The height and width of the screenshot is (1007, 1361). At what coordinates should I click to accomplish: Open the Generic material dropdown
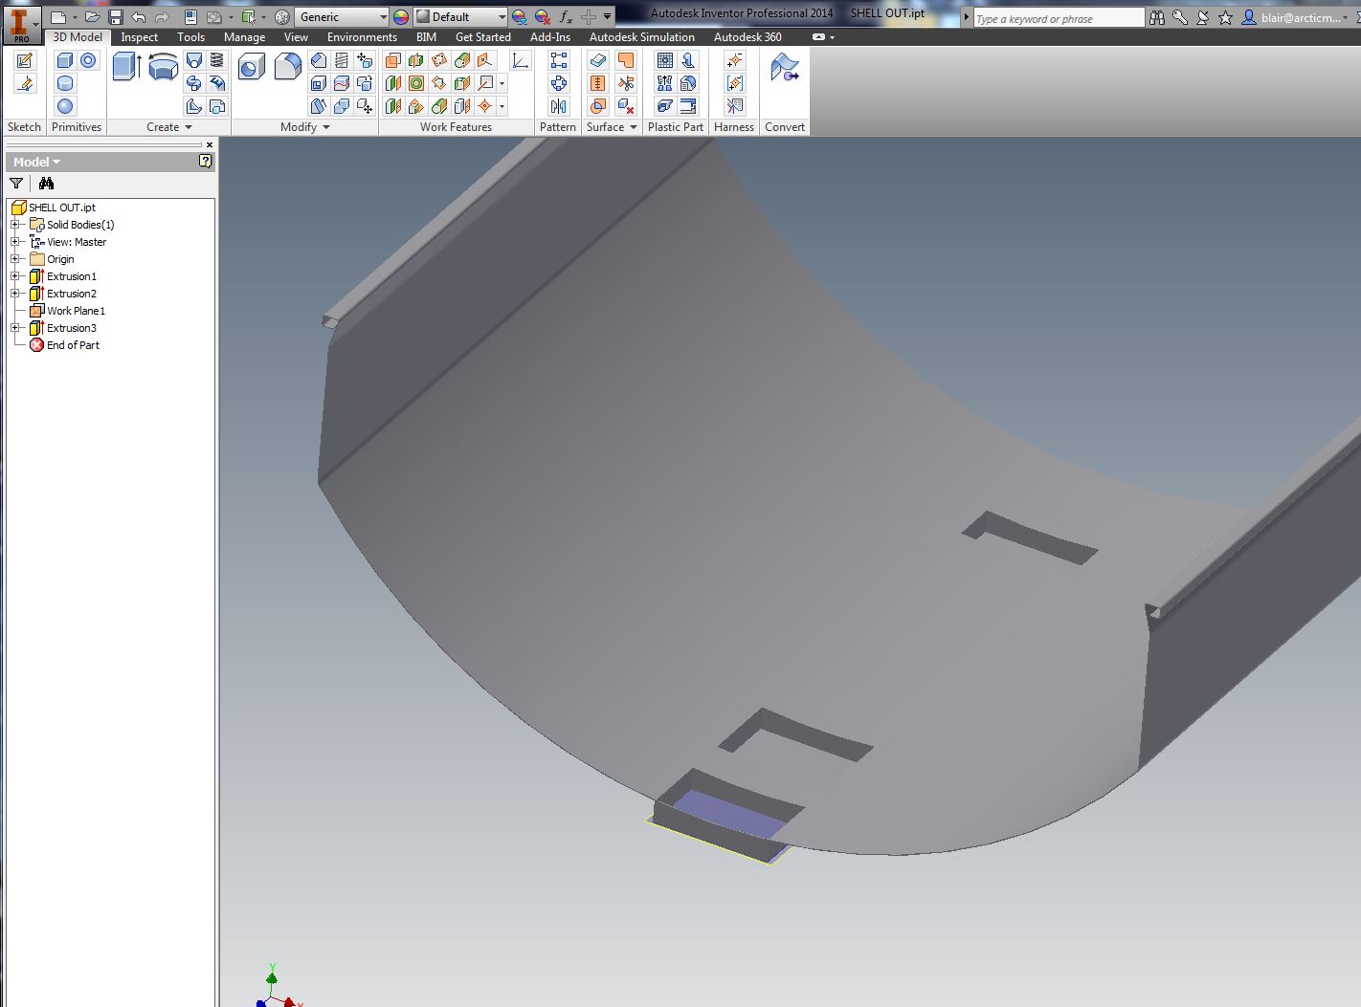pyautogui.click(x=384, y=17)
